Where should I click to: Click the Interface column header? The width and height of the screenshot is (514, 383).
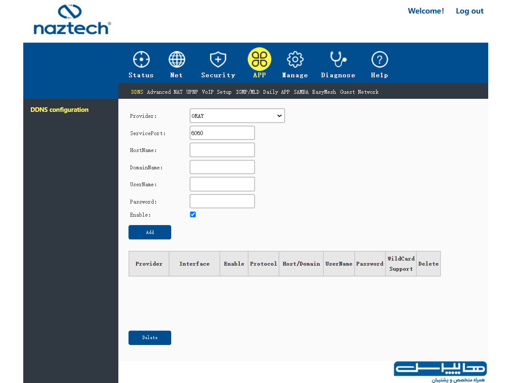194,264
